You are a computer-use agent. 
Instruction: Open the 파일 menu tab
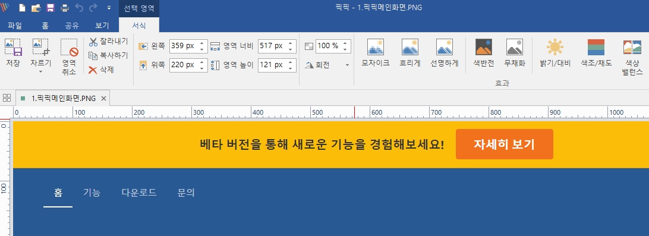[x=15, y=25]
